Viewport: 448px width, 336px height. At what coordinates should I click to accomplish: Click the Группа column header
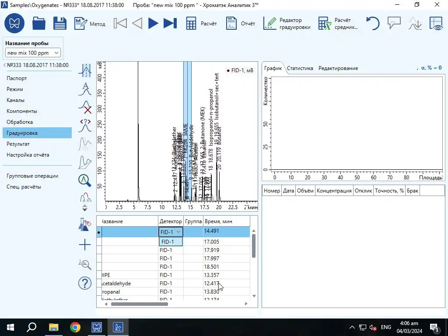pos(193,221)
